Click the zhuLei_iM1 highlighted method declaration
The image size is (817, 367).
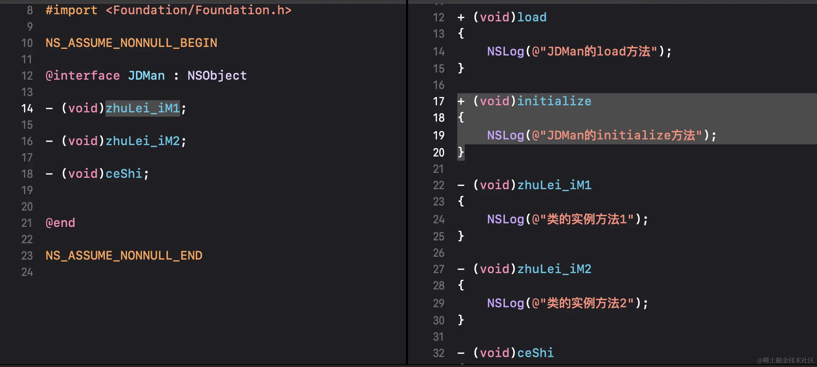pos(142,108)
